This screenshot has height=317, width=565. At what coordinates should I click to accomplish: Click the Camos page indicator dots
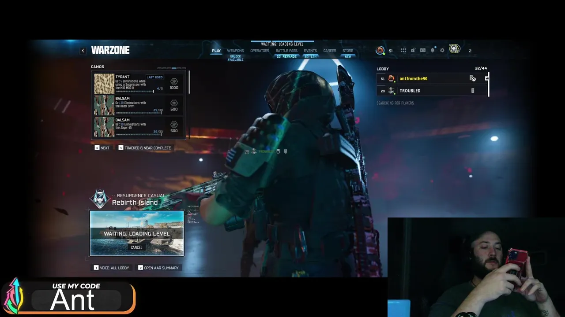coord(172,68)
